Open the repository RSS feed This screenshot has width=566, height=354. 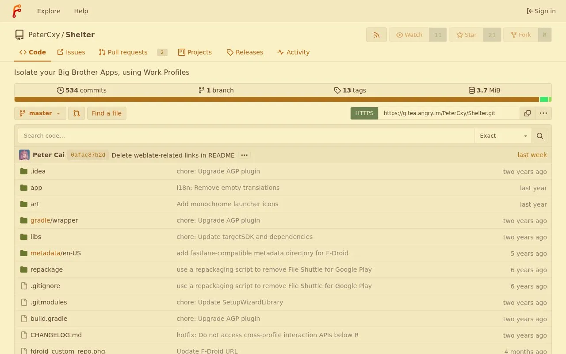point(377,35)
